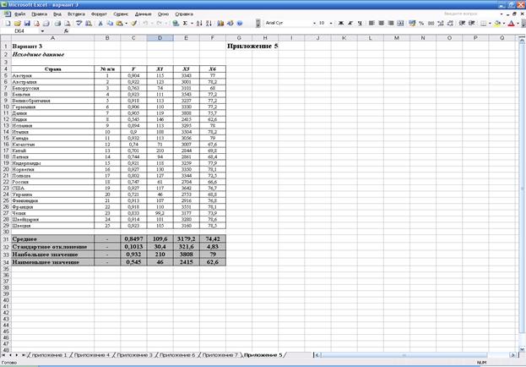
Task: Click the Decrease Decimal icon
Action: [x=450, y=23]
